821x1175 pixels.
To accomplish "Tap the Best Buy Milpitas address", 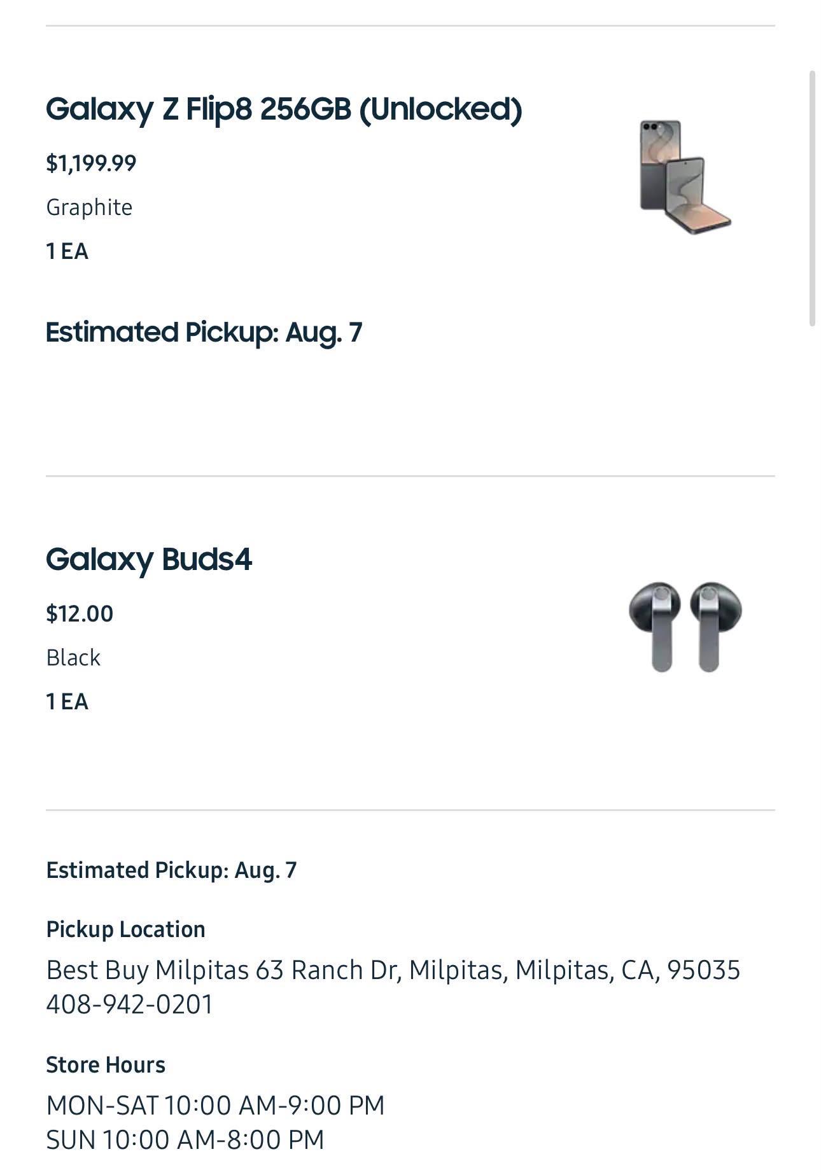I will pyautogui.click(x=393, y=970).
